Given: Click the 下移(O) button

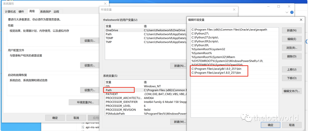Looking at the screenshot, I should [292, 78].
